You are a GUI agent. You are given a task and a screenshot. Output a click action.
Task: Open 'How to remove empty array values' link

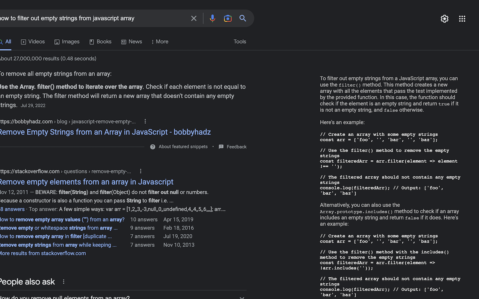[x=62, y=219]
